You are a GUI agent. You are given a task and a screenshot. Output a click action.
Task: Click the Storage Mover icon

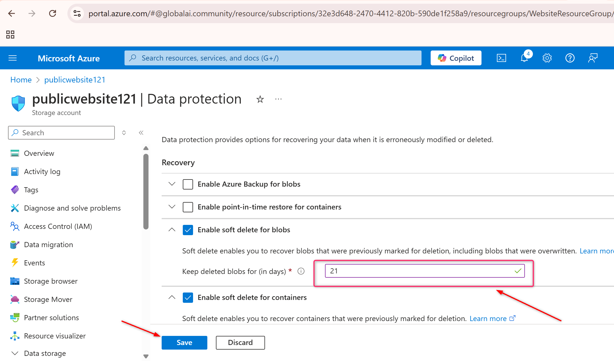pos(15,299)
